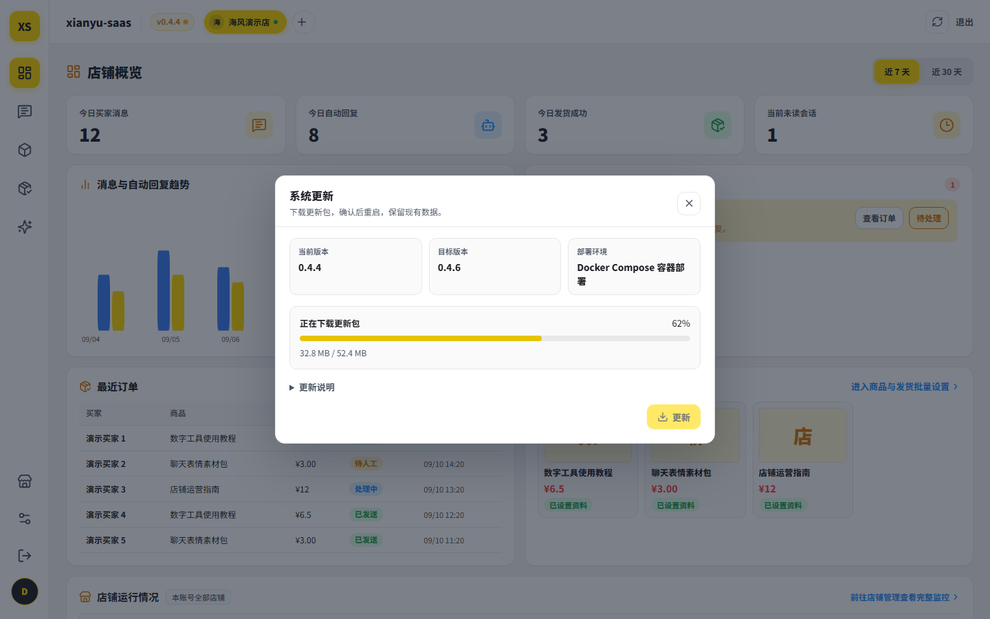Select the 海风演示店 store tab
The image size is (990, 619).
pyautogui.click(x=245, y=22)
